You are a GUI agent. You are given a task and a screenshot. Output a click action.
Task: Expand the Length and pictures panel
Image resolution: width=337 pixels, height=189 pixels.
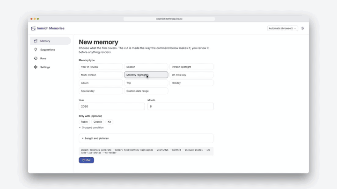(146, 138)
